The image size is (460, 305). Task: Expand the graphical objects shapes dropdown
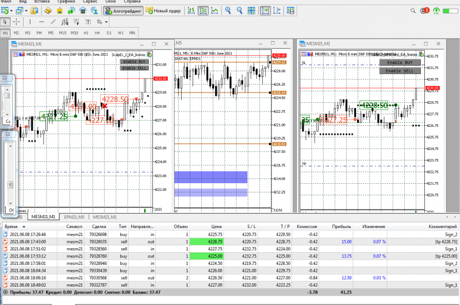pos(106,22)
